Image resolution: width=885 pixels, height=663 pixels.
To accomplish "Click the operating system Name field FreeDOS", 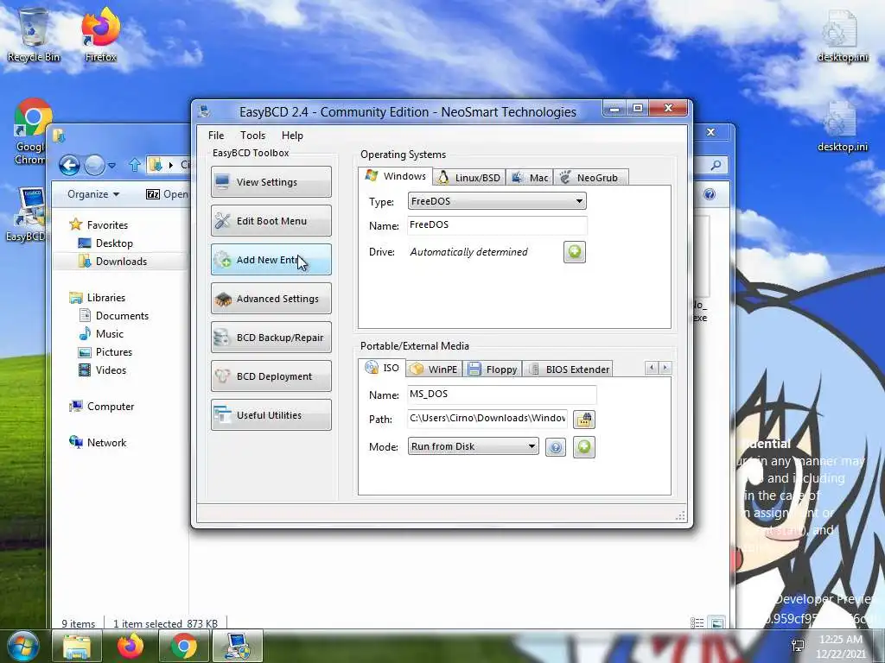I will click(497, 225).
